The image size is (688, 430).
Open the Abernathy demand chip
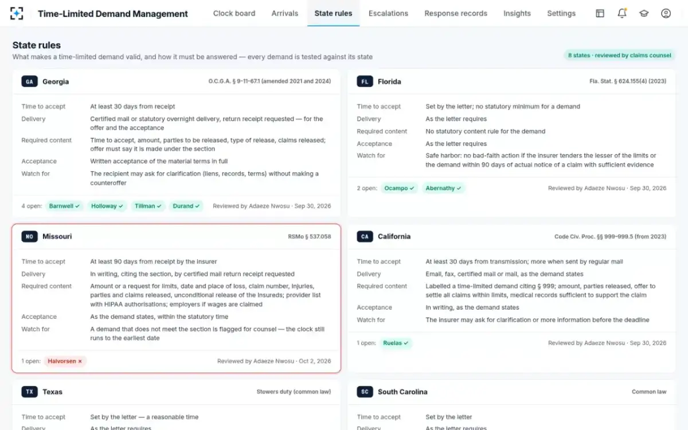pyautogui.click(x=444, y=188)
